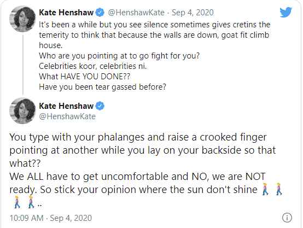Click the verified badge beside the lower Kate Henshaw

click(x=100, y=106)
